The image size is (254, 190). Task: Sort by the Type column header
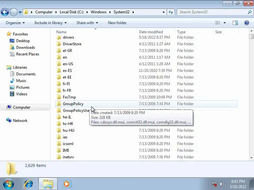pyautogui.click(x=194, y=32)
